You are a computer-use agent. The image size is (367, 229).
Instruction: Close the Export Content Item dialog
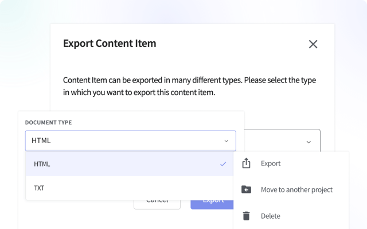click(313, 44)
